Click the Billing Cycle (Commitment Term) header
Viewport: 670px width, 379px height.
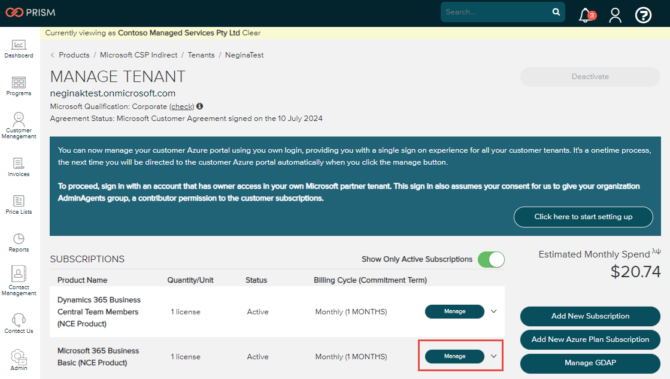[x=371, y=280]
